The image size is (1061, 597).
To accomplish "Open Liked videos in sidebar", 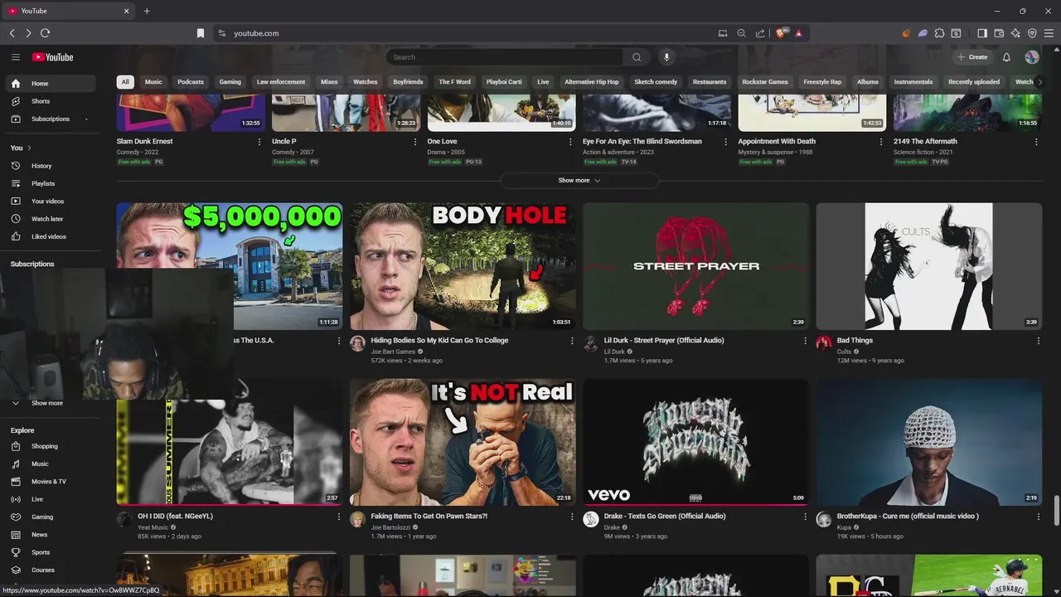I will coord(51,236).
